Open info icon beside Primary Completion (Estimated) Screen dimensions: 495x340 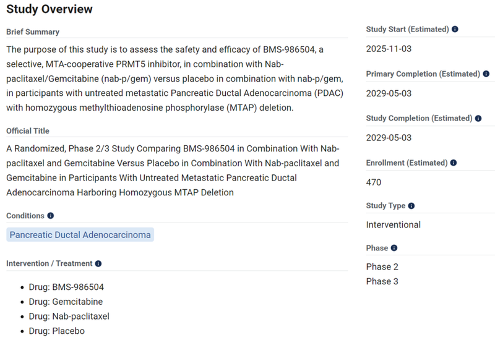pyautogui.click(x=486, y=74)
